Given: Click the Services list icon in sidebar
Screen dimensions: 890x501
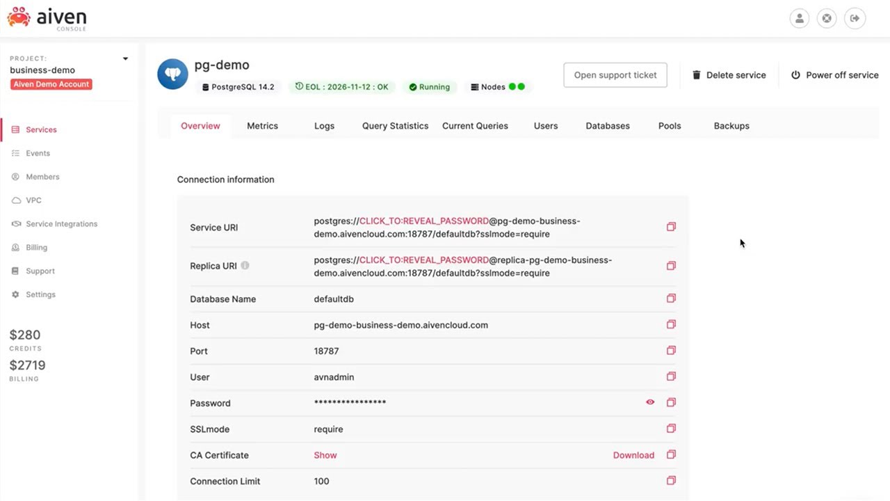Looking at the screenshot, I should pos(15,129).
